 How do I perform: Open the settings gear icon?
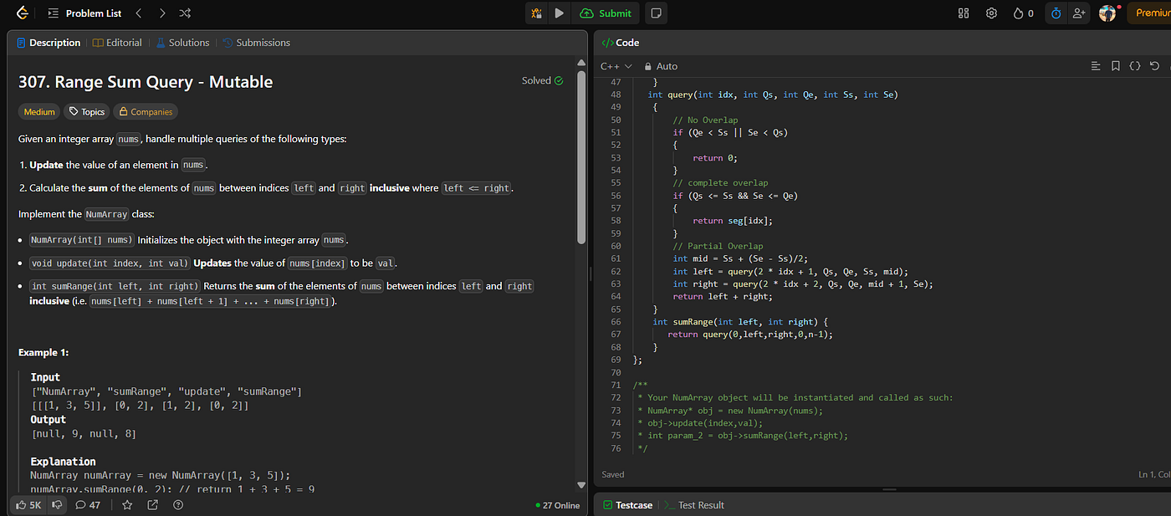(x=991, y=13)
